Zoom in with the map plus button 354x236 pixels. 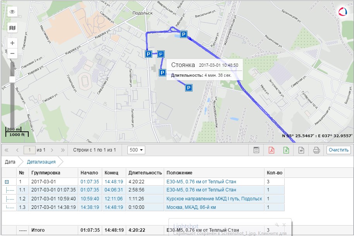point(12,43)
